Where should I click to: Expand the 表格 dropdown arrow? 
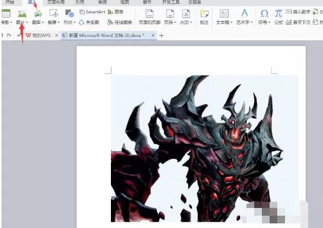(11, 22)
